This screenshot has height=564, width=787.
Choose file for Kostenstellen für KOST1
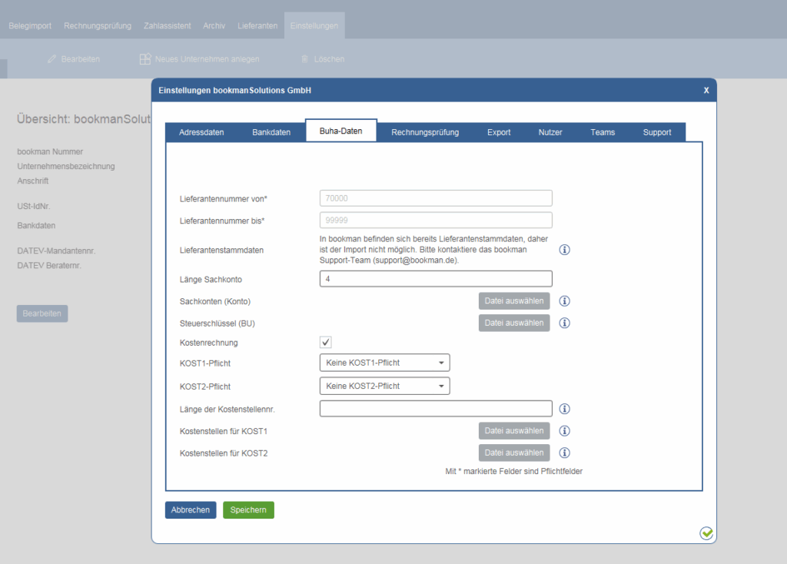(514, 430)
